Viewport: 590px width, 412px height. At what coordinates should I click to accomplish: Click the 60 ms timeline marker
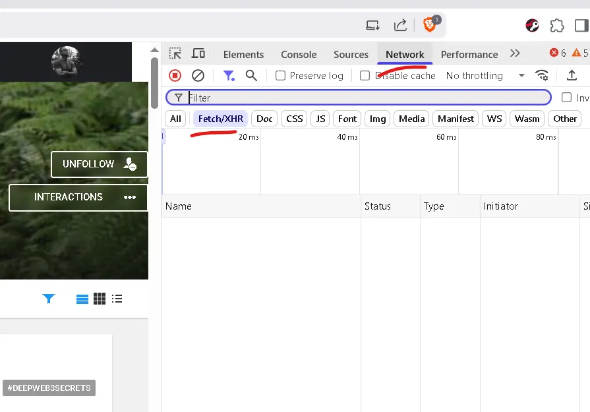(446, 137)
